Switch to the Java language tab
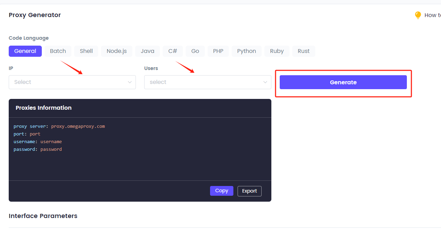 (148, 51)
